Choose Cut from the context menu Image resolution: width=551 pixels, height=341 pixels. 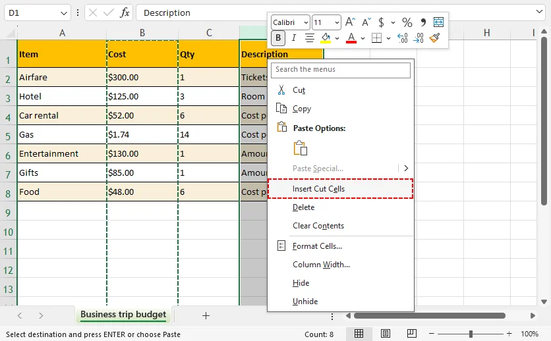(x=341, y=90)
